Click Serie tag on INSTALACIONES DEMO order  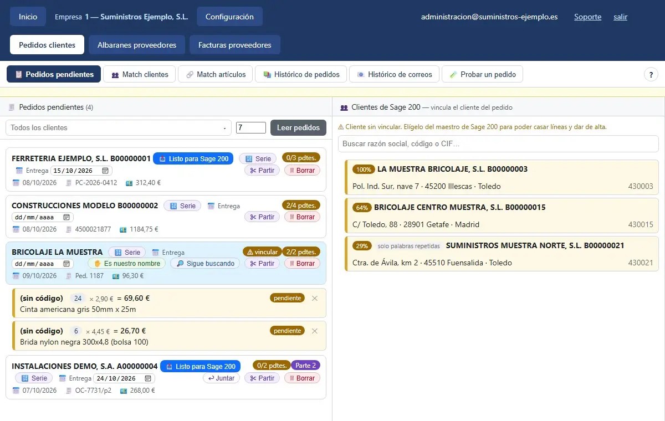point(34,378)
